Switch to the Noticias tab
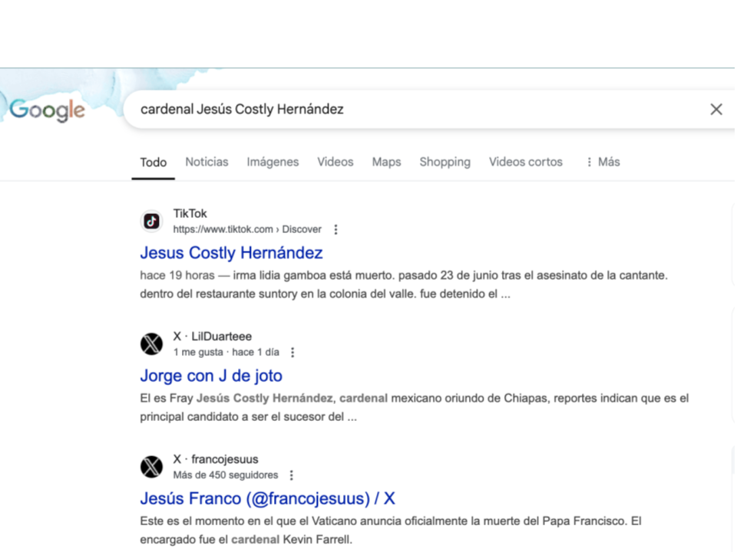737x552 pixels. click(x=207, y=162)
